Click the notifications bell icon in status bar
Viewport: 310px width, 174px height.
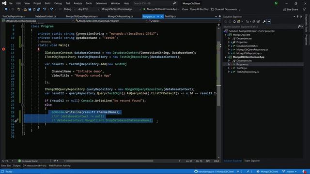click(305, 172)
